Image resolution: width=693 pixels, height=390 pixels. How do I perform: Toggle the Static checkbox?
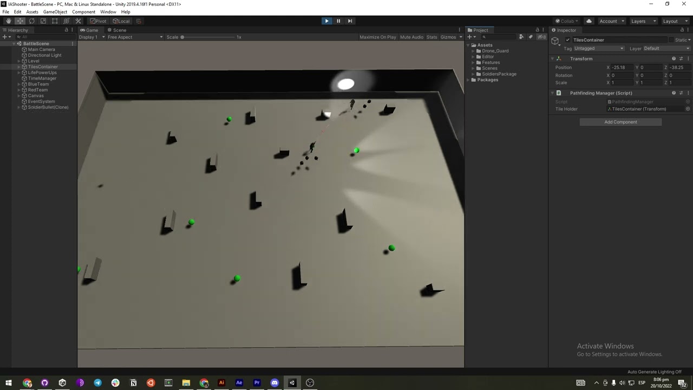(x=671, y=40)
